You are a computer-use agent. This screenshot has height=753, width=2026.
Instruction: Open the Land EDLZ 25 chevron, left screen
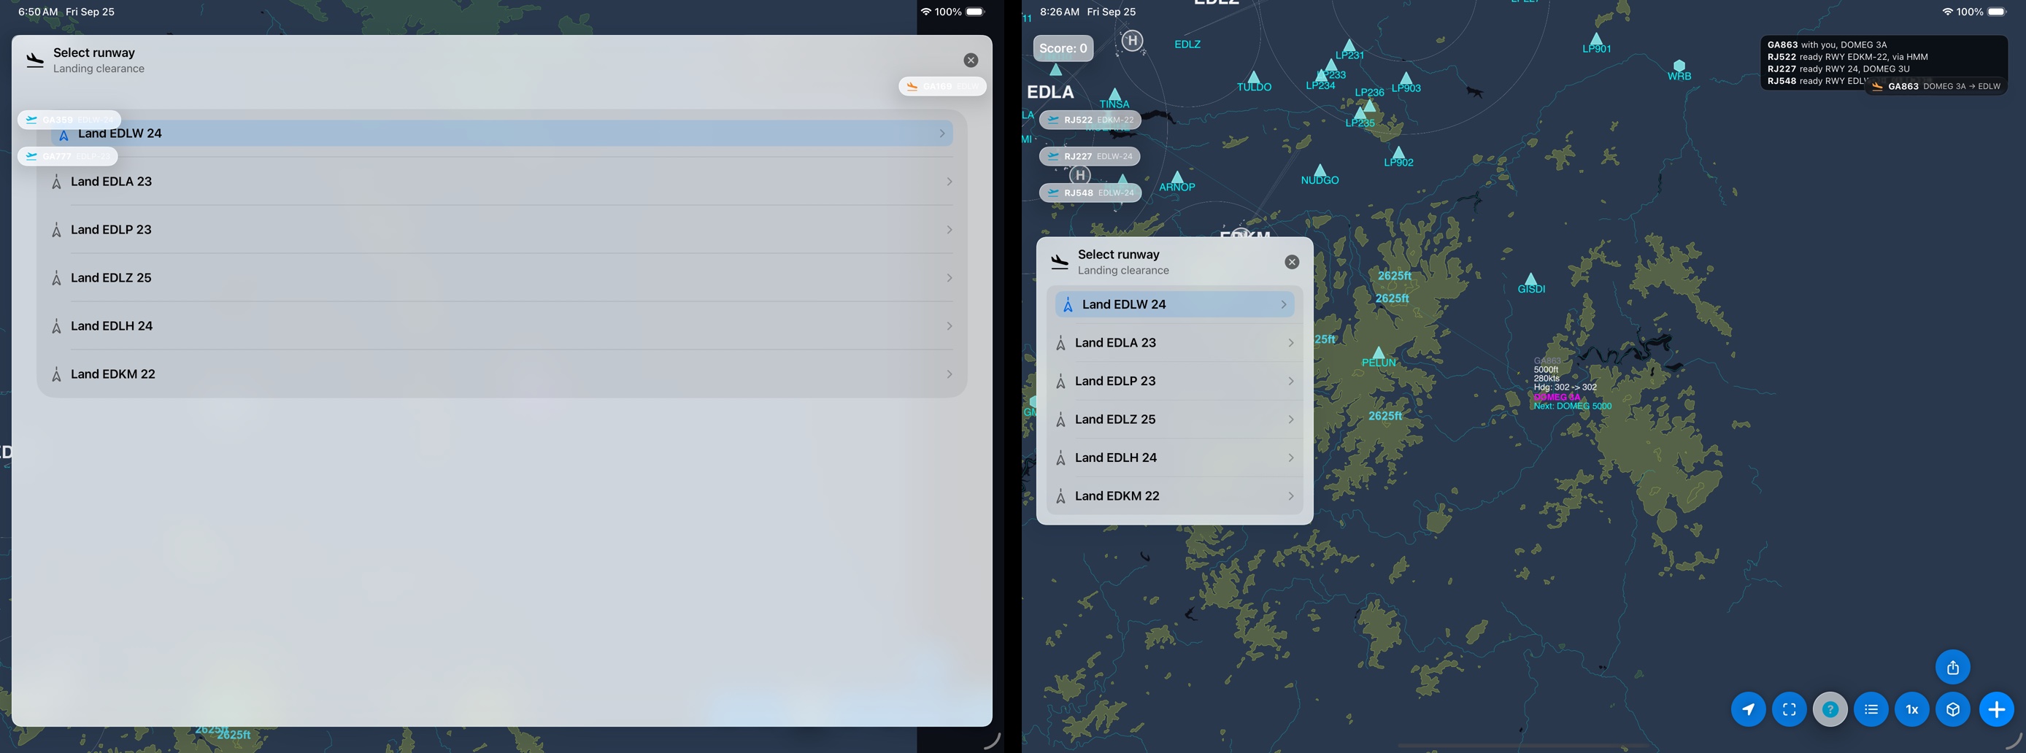(950, 278)
